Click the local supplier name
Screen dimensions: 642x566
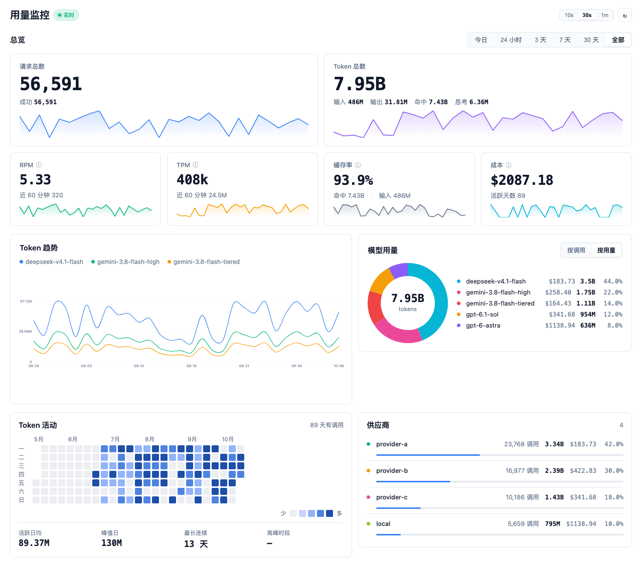coord(383,524)
